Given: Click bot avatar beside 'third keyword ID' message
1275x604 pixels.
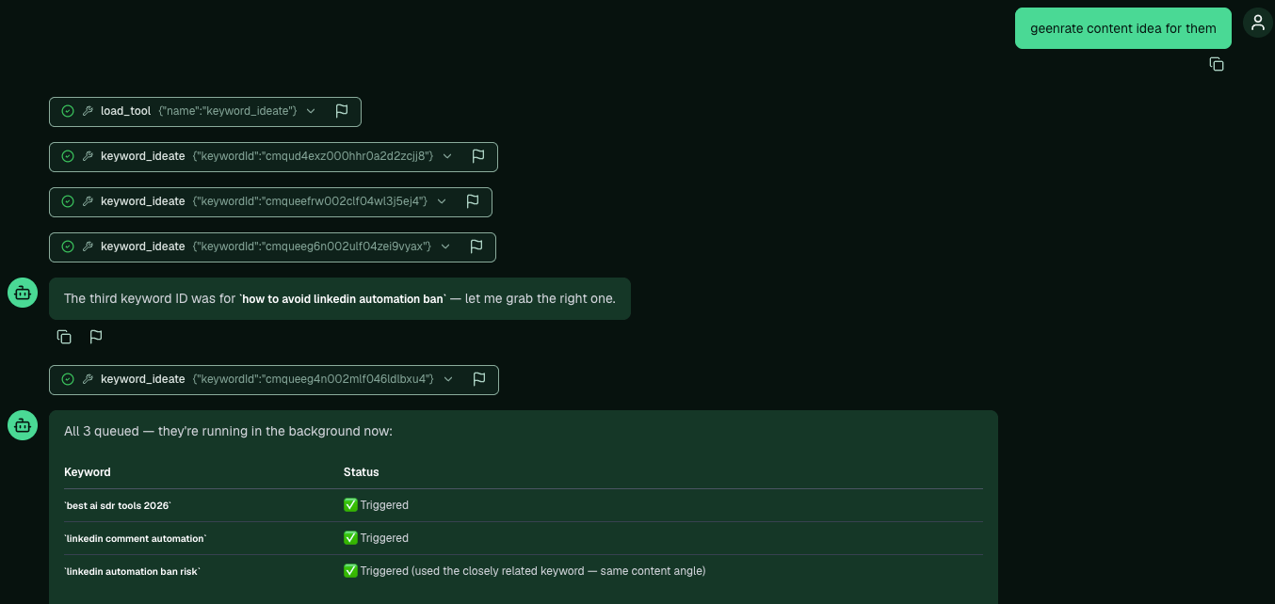Looking at the screenshot, I should click(23, 293).
